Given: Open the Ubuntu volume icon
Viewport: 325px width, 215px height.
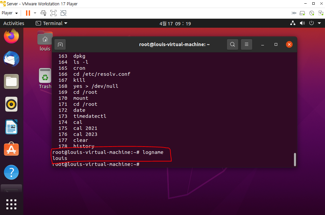Looking at the screenshot, I should (302, 23).
